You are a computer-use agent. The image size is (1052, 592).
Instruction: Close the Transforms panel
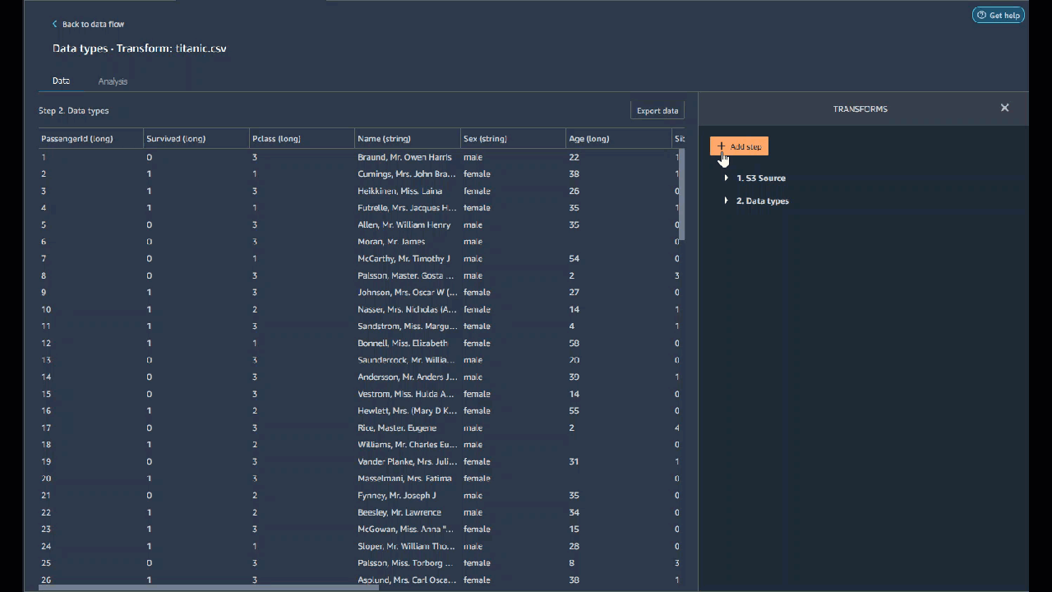[x=1004, y=108]
